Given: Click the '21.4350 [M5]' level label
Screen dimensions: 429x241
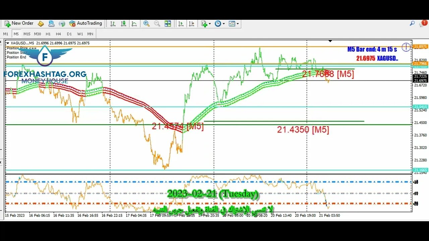Looking at the screenshot, I should (303, 130).
